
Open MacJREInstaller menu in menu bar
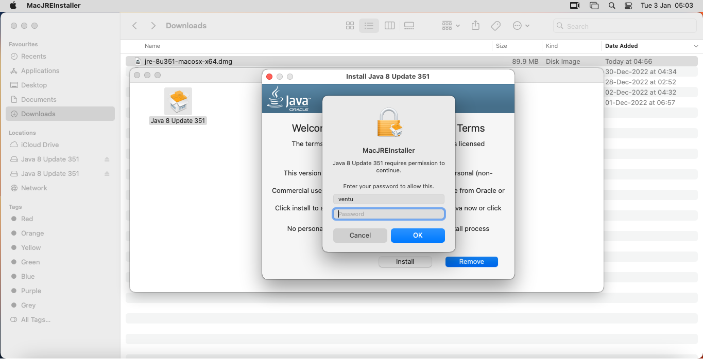[x=54, y=6]
